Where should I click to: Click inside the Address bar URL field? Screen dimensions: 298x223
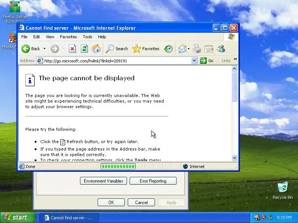coord(117,61)
